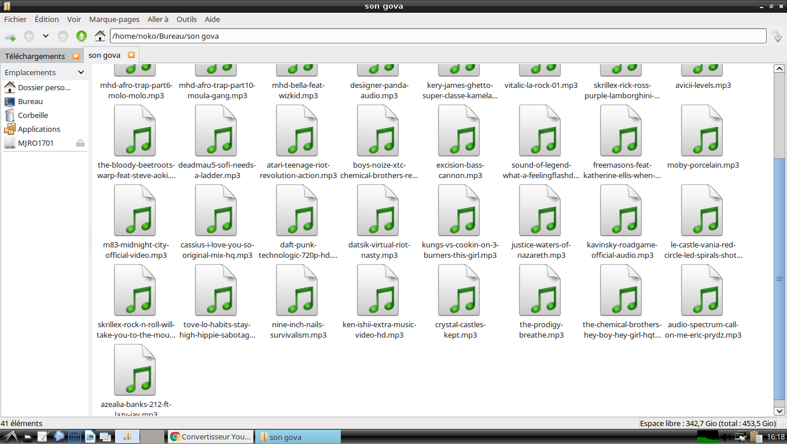Select the-bloody-beetroots-warp-feat-steve-aoki file icon
Viewport: 787px width, 444px height.
coord(136,131)
